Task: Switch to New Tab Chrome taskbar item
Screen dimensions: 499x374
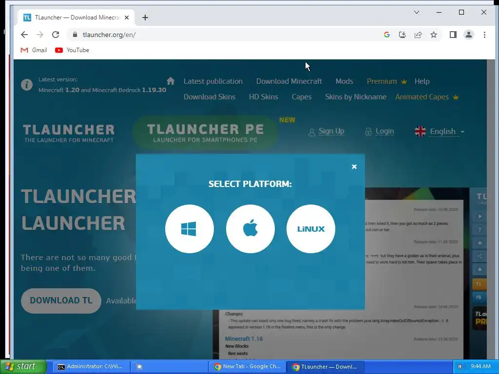Action: (x=247, y=366)
